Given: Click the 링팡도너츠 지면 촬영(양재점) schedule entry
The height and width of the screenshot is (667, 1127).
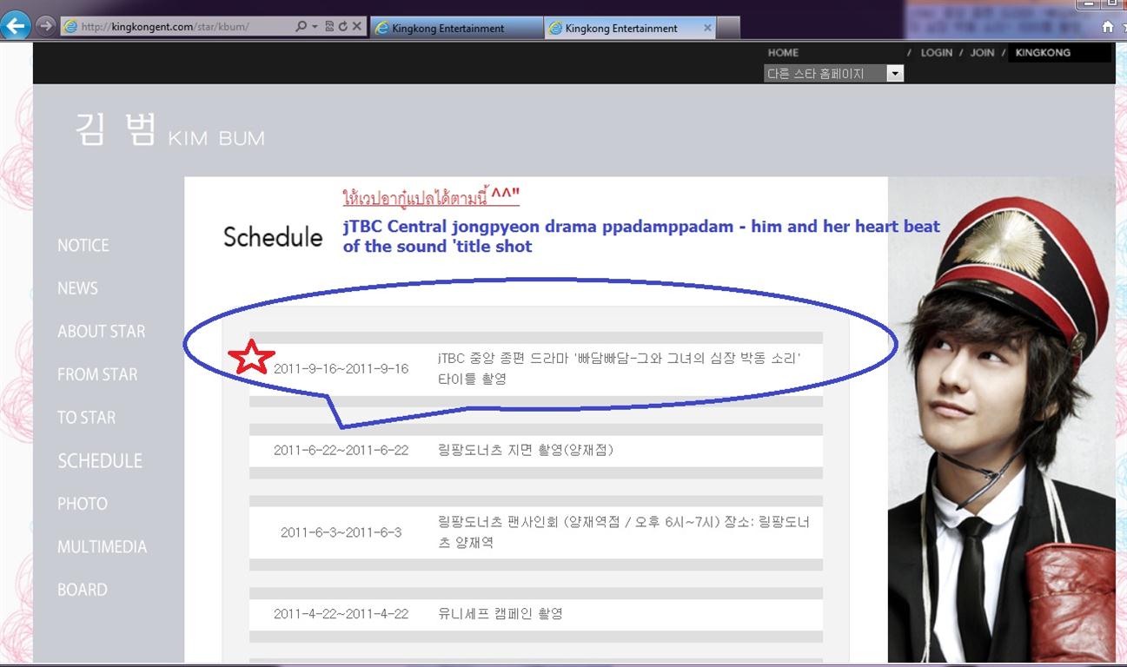Looking at the screenshot, I should tap(527, 450).
